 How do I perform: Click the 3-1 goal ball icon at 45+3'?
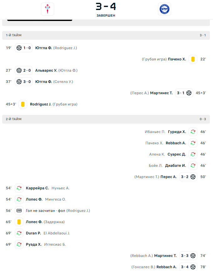coord(189,93)
